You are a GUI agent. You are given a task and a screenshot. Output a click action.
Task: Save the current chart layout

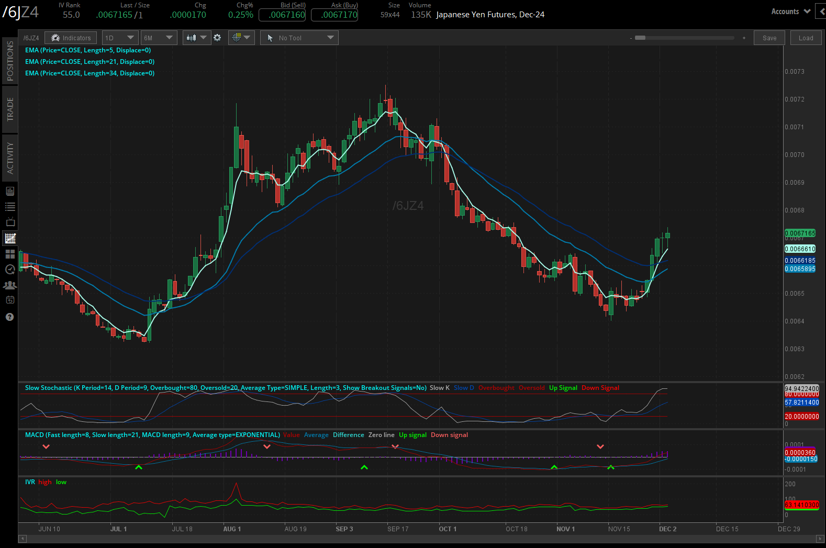point(769,38)
